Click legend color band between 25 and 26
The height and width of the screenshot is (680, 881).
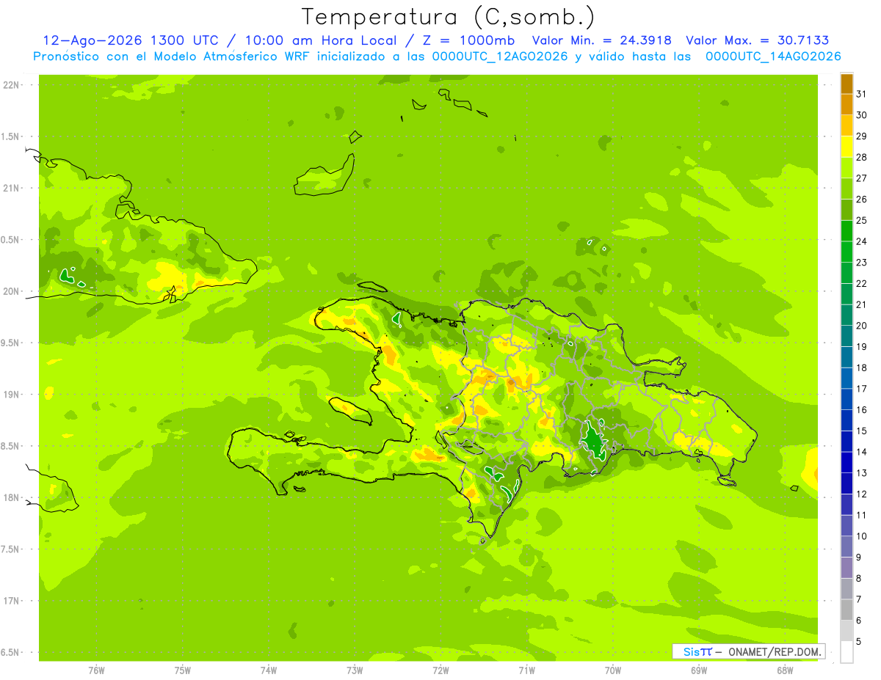point(846,210)
